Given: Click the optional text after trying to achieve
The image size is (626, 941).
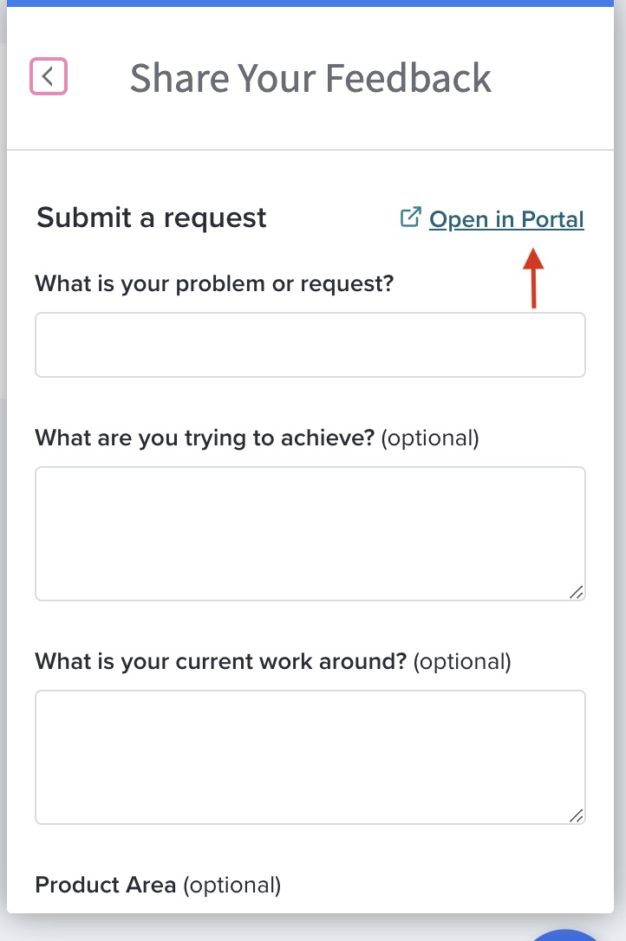Looking at the screenshot, I should tap(430, 438).
